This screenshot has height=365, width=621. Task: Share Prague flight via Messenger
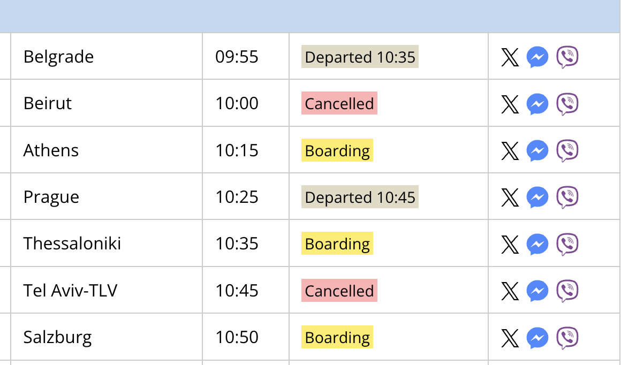[537, 197]
